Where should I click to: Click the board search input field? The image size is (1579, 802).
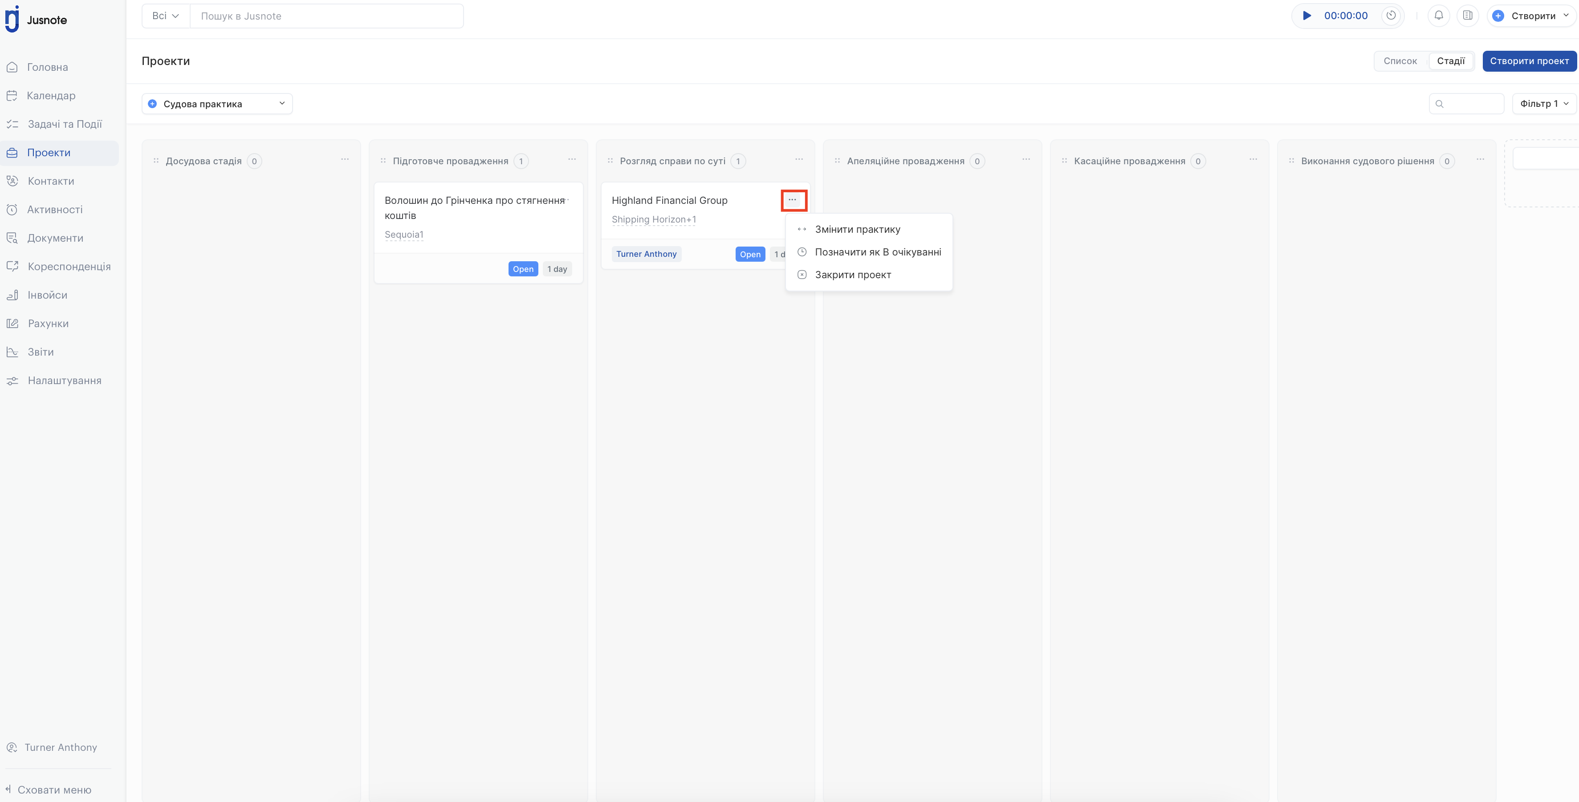click(x=1466, y=104)
